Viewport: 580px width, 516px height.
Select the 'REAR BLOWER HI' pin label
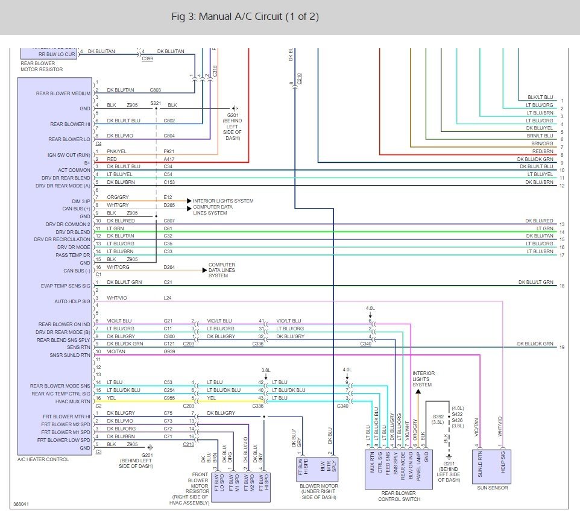(x=70, y=124)
